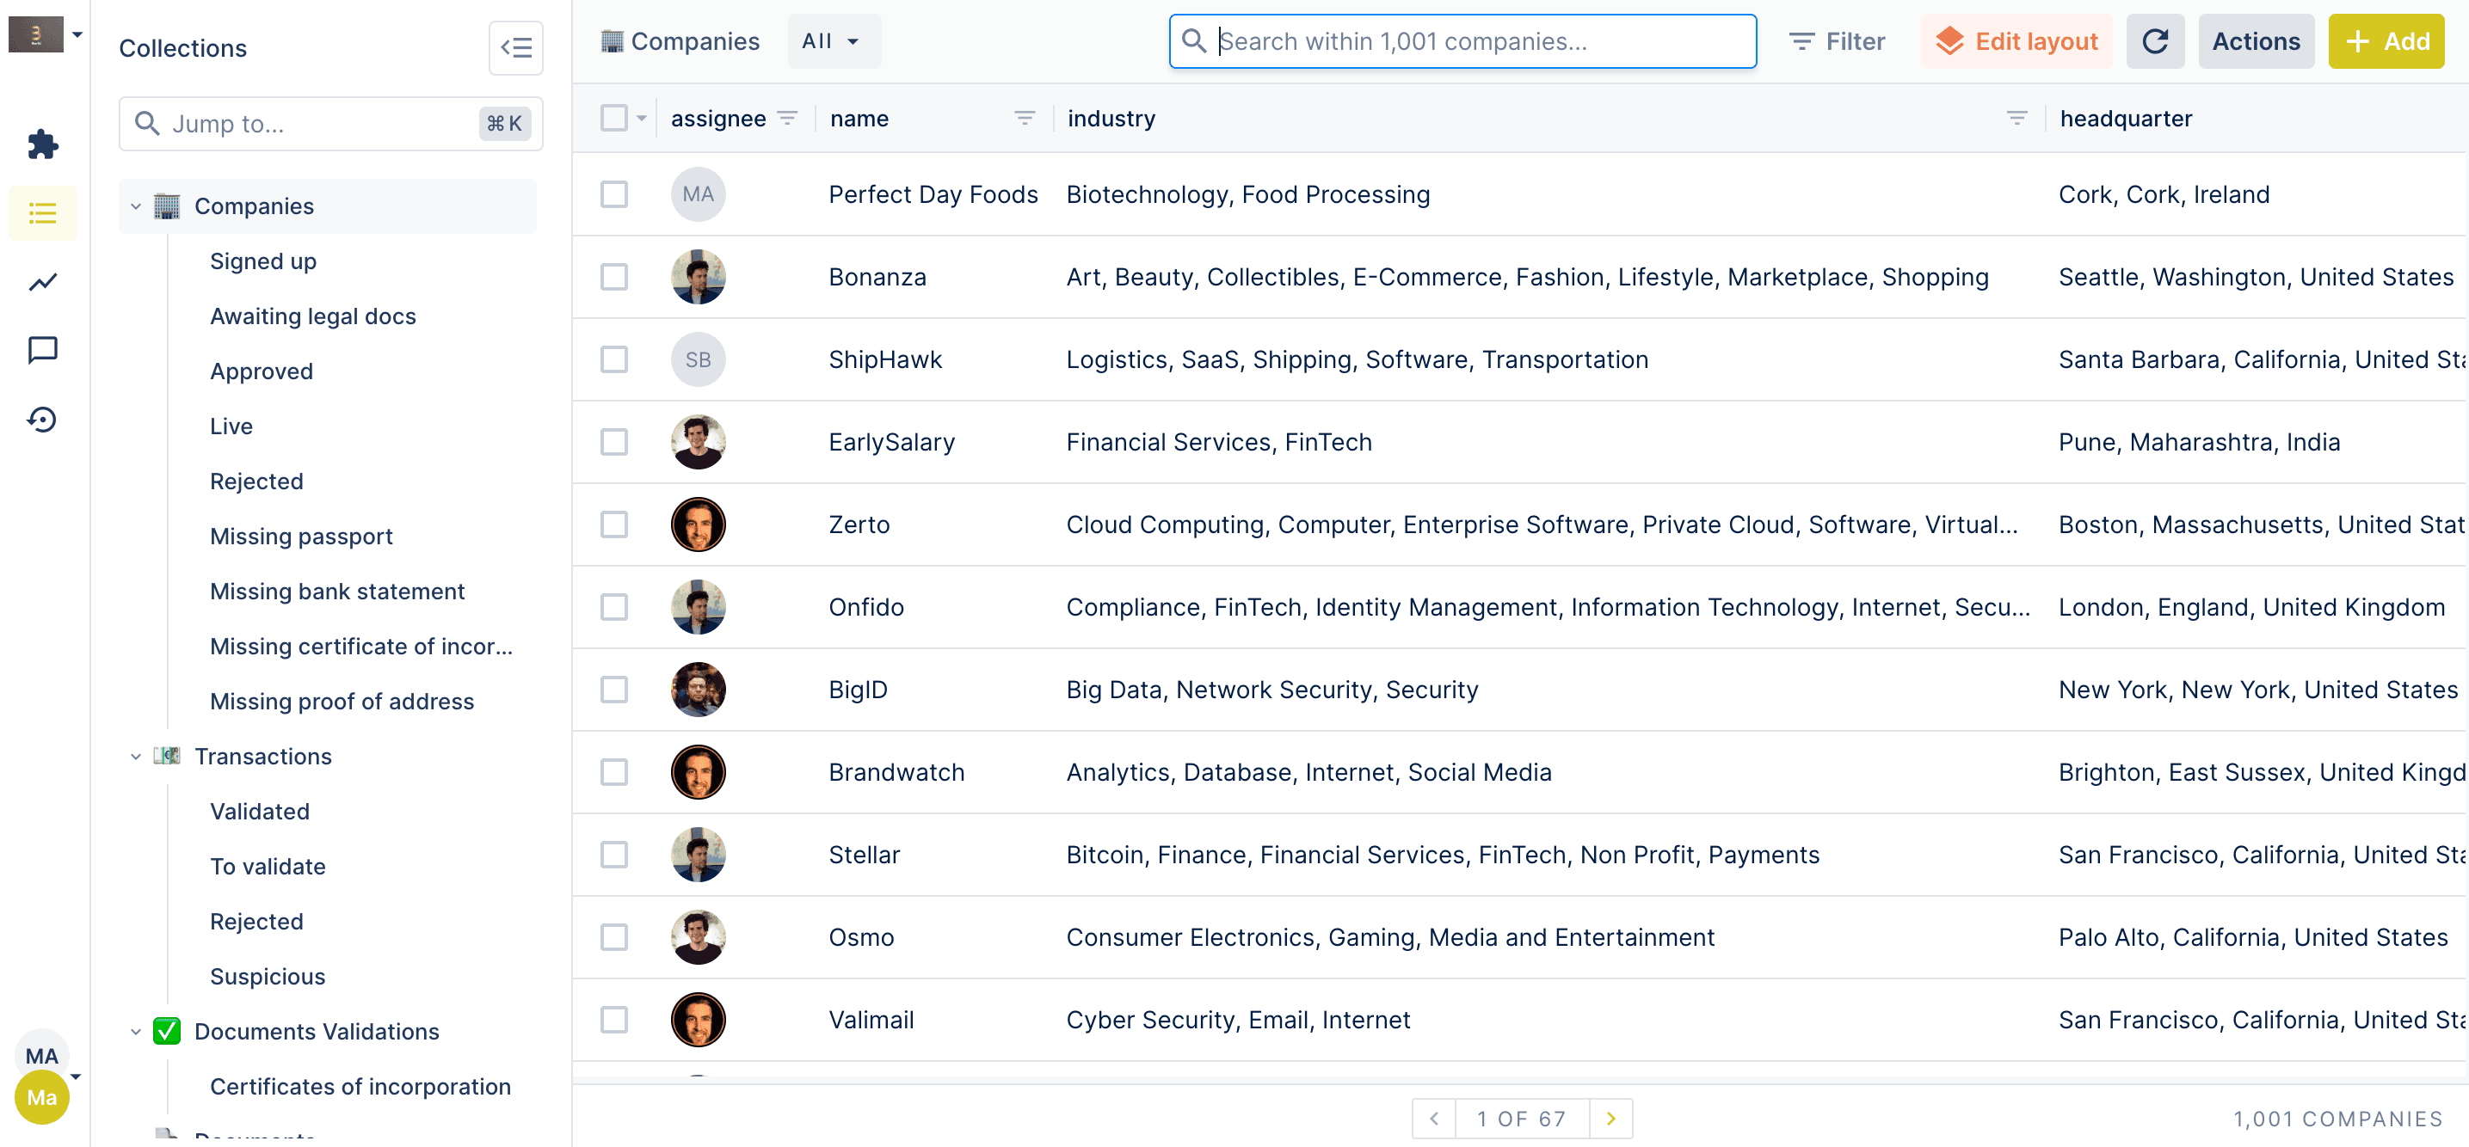Open the analytics chart icon in sidebar
The image size is (2469, 1147).
coord(42,282)
